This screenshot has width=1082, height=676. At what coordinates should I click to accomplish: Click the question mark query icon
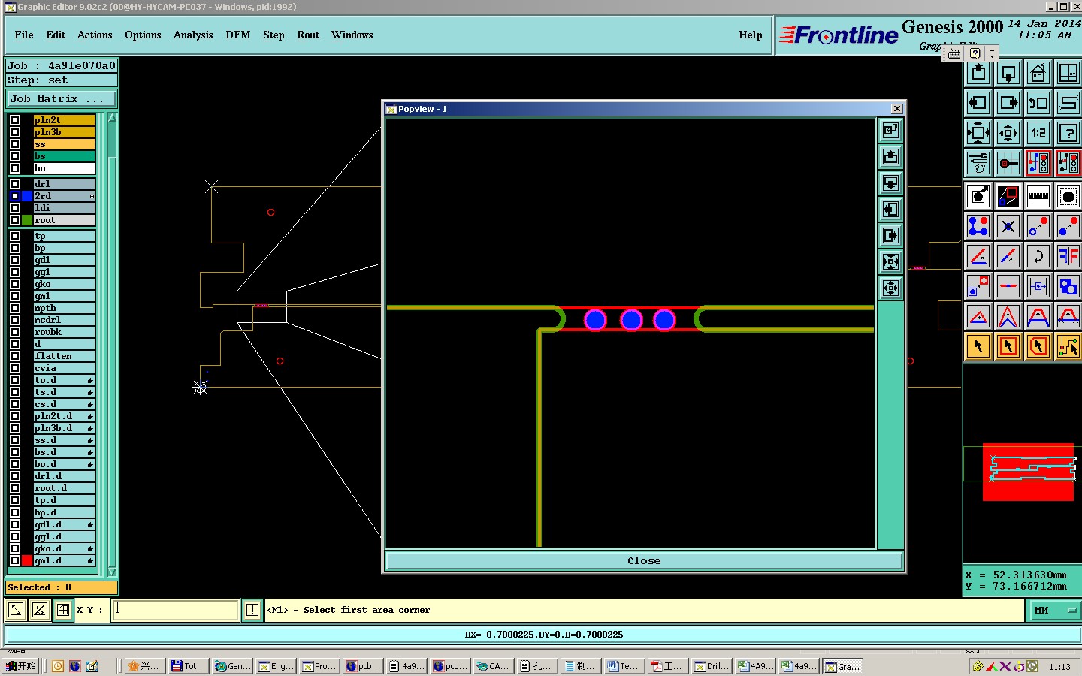coord(1068,133)
